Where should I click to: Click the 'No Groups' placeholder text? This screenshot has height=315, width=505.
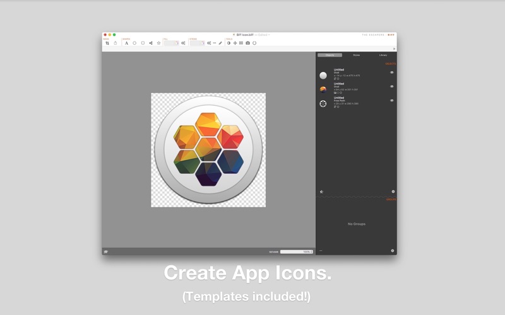[x=357, y=224]
